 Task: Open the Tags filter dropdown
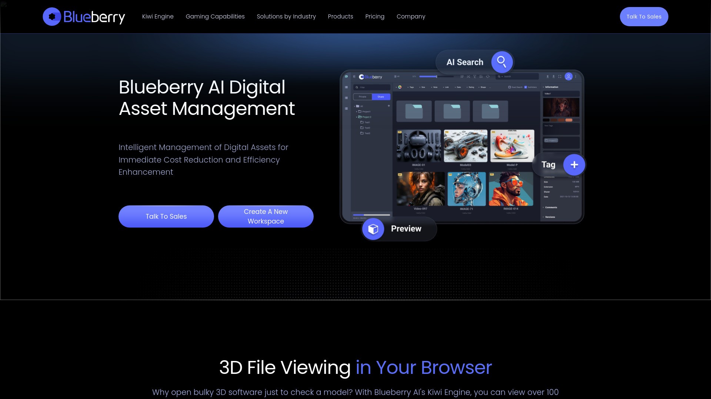click(x=411, y=87)
